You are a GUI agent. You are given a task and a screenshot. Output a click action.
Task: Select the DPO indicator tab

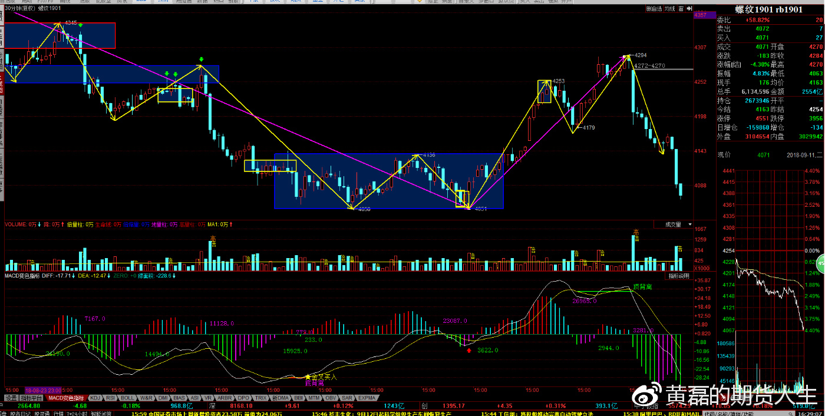tap(243, 398)
